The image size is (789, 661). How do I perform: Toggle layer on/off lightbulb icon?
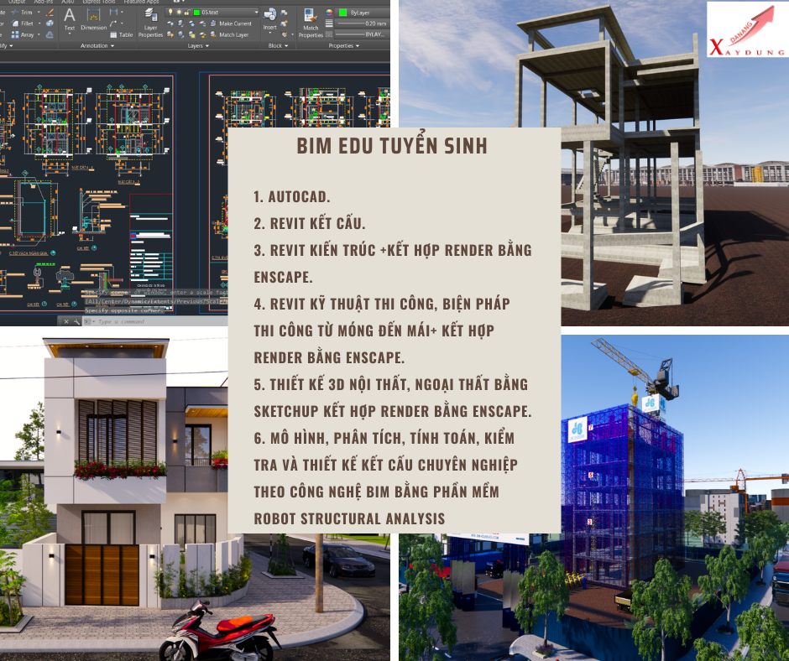[170, 13]
